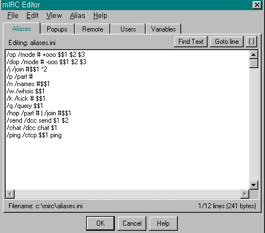
Task: Click the line '/chat /dcc chat $1'
Action: (32, 128)
